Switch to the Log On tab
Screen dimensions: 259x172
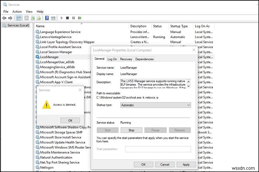(x=112, y=59)
